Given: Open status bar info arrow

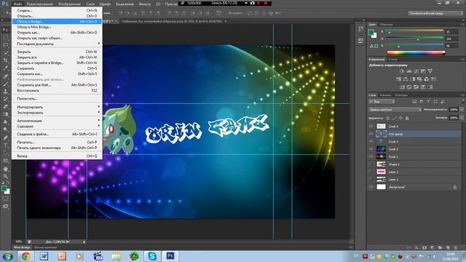Looking at the screenshot, I should pos(84,242).
